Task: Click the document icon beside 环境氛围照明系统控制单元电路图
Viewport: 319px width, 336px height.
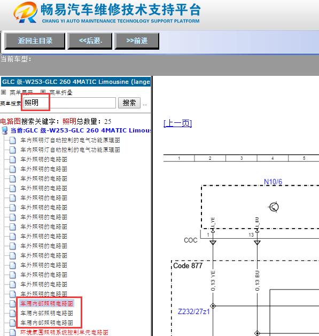Action: (x=13, y=333)
